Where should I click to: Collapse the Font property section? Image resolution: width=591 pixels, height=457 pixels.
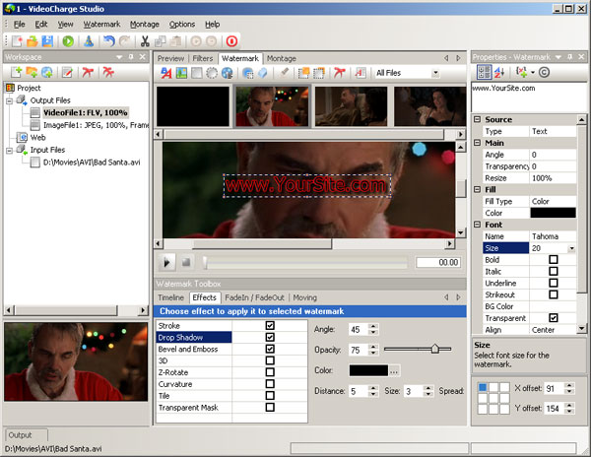477,225
